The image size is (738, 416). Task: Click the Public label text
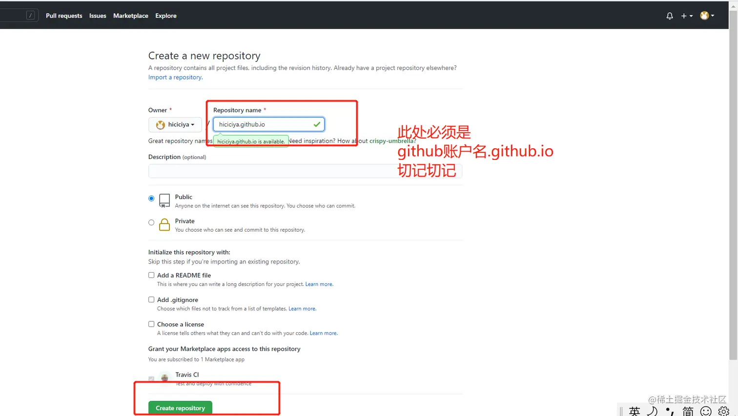pos(184,197)
